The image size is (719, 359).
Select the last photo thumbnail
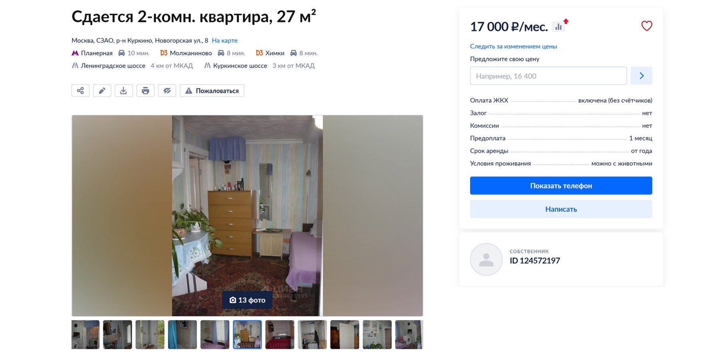click(409, 335)
